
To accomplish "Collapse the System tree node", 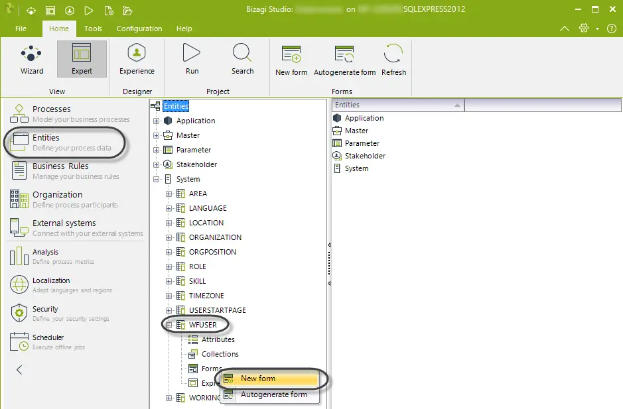I will click(156, 179).
